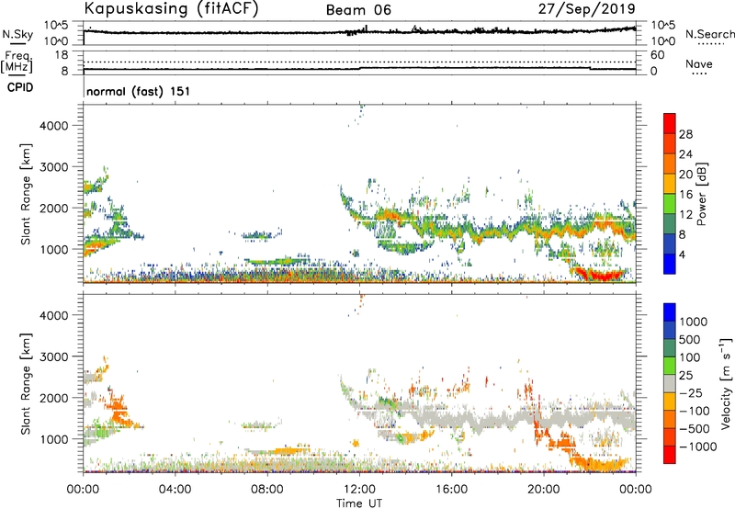Click the 4 label on power colorbar
The width and height of the screenshot is (735, 509).
click(682, 254)
